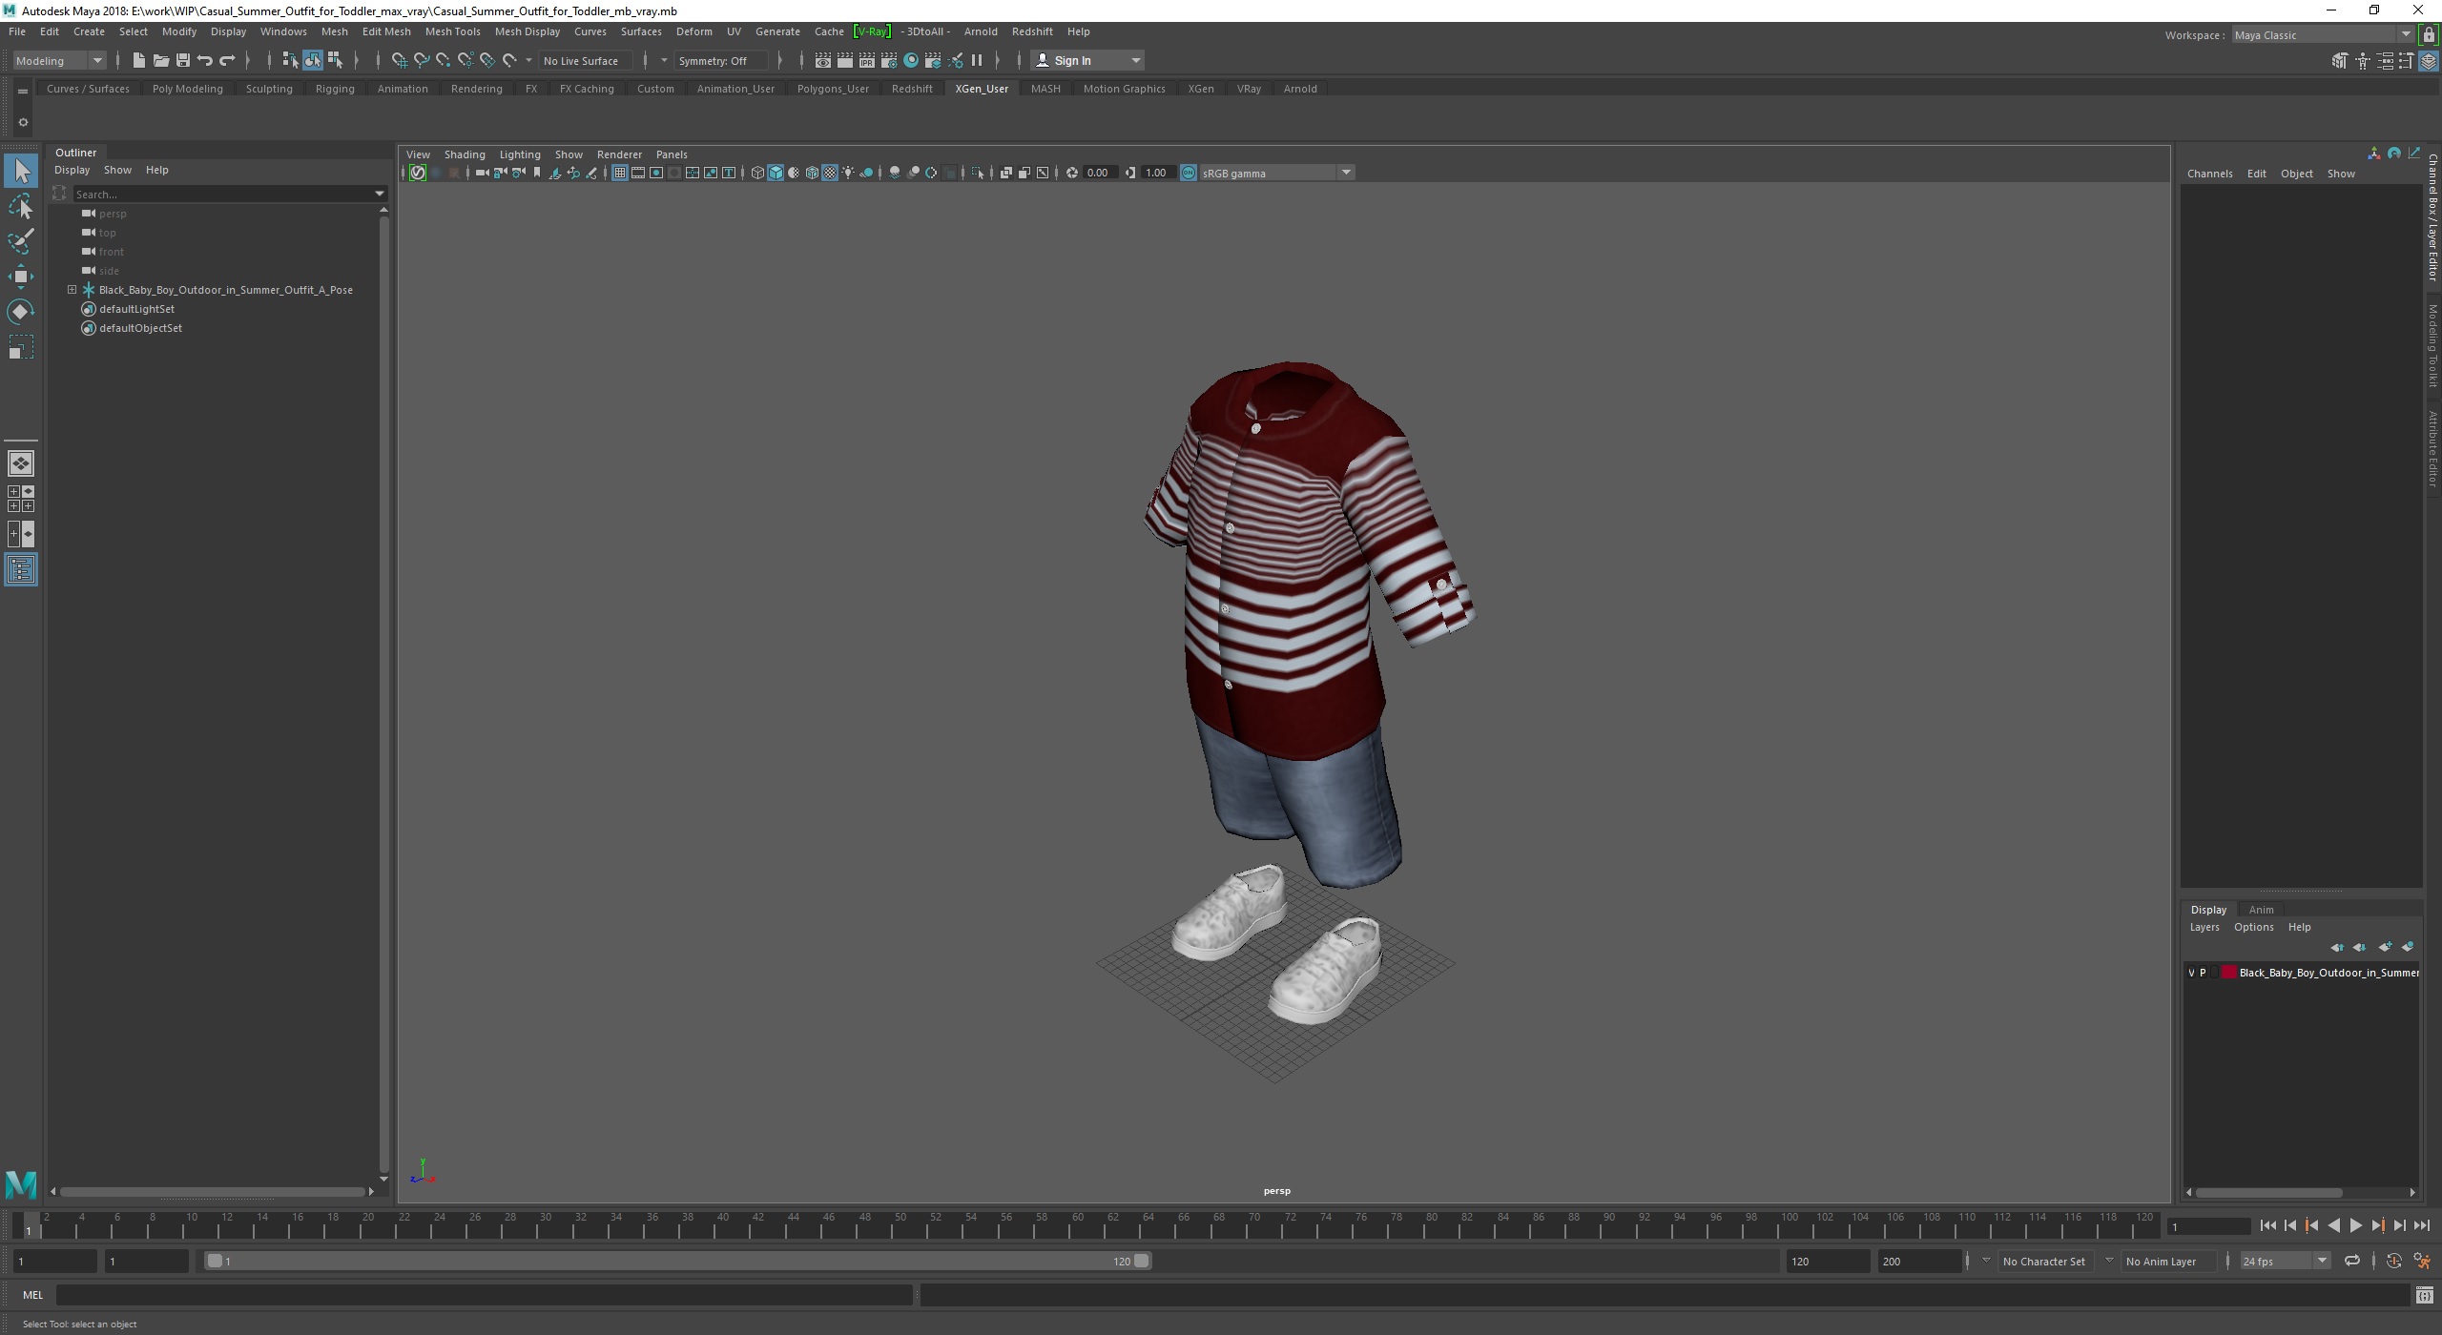
Task: Open the Sign In dropdown
Action: click(1087, 60)
